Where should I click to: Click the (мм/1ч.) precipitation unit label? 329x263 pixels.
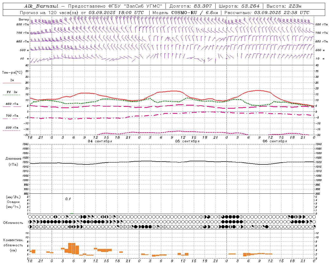click(13, 207)
